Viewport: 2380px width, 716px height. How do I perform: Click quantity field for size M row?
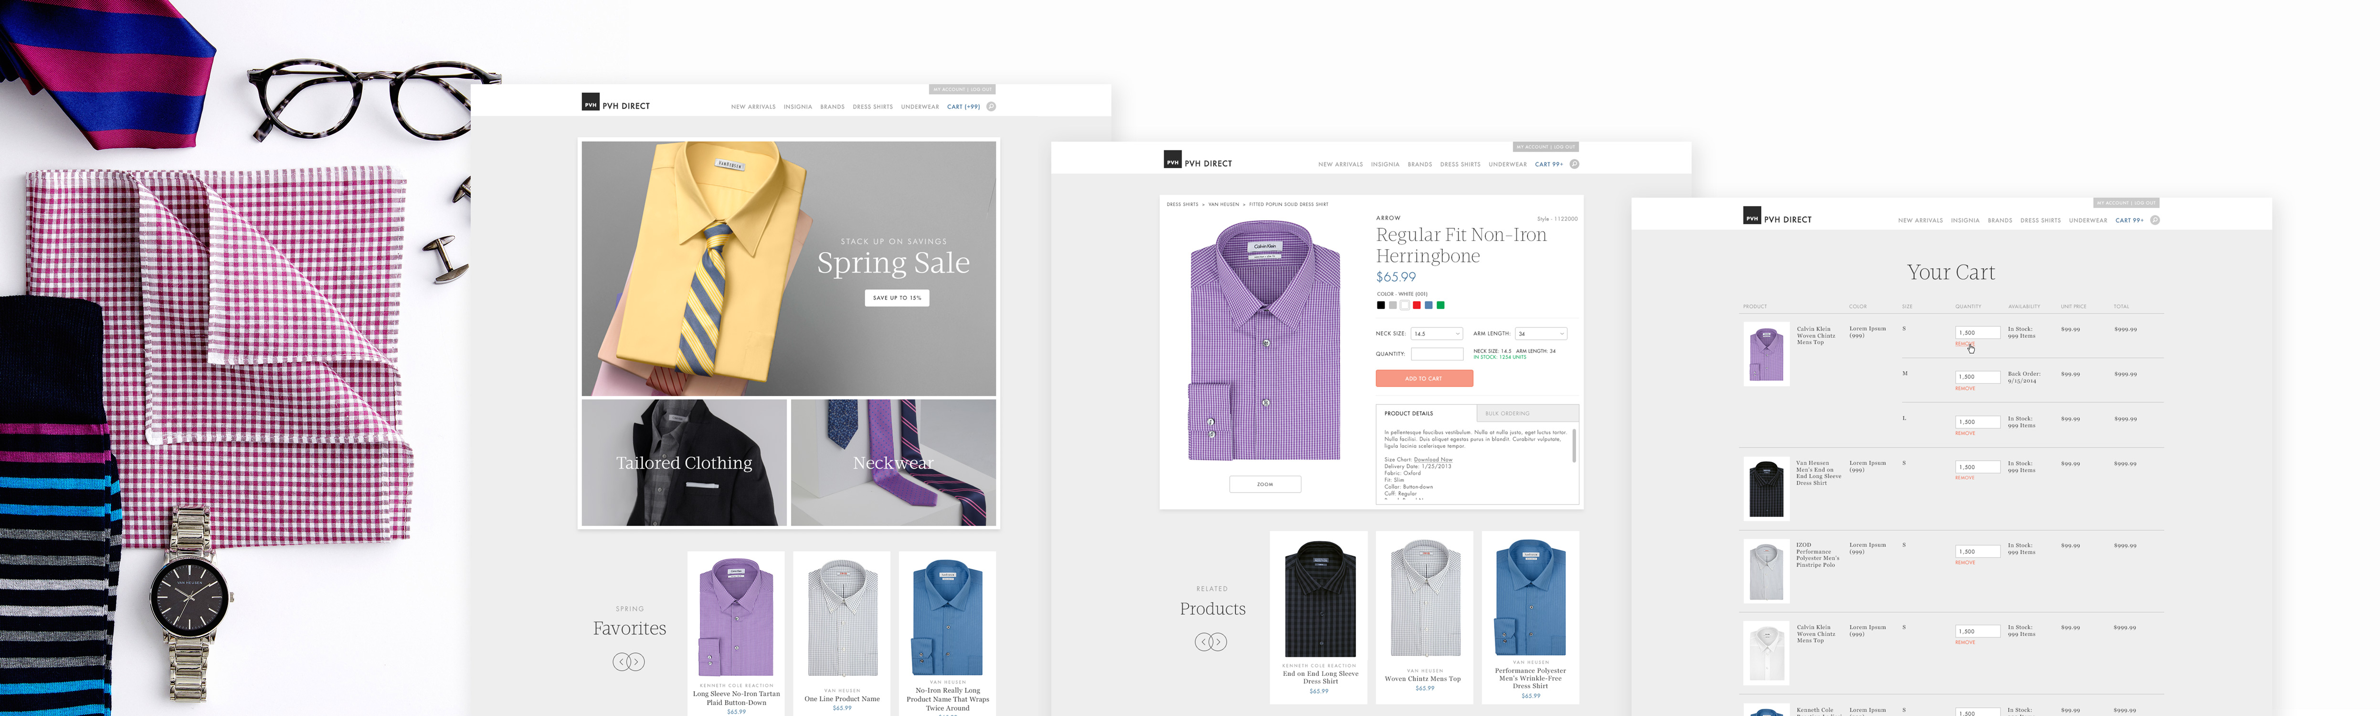(x=1977, y=377)
